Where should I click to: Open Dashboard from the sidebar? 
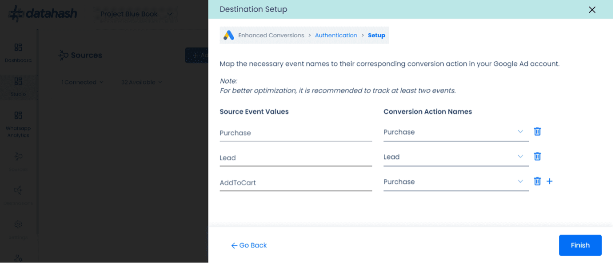pyautogui.click(x=18, y=52)
